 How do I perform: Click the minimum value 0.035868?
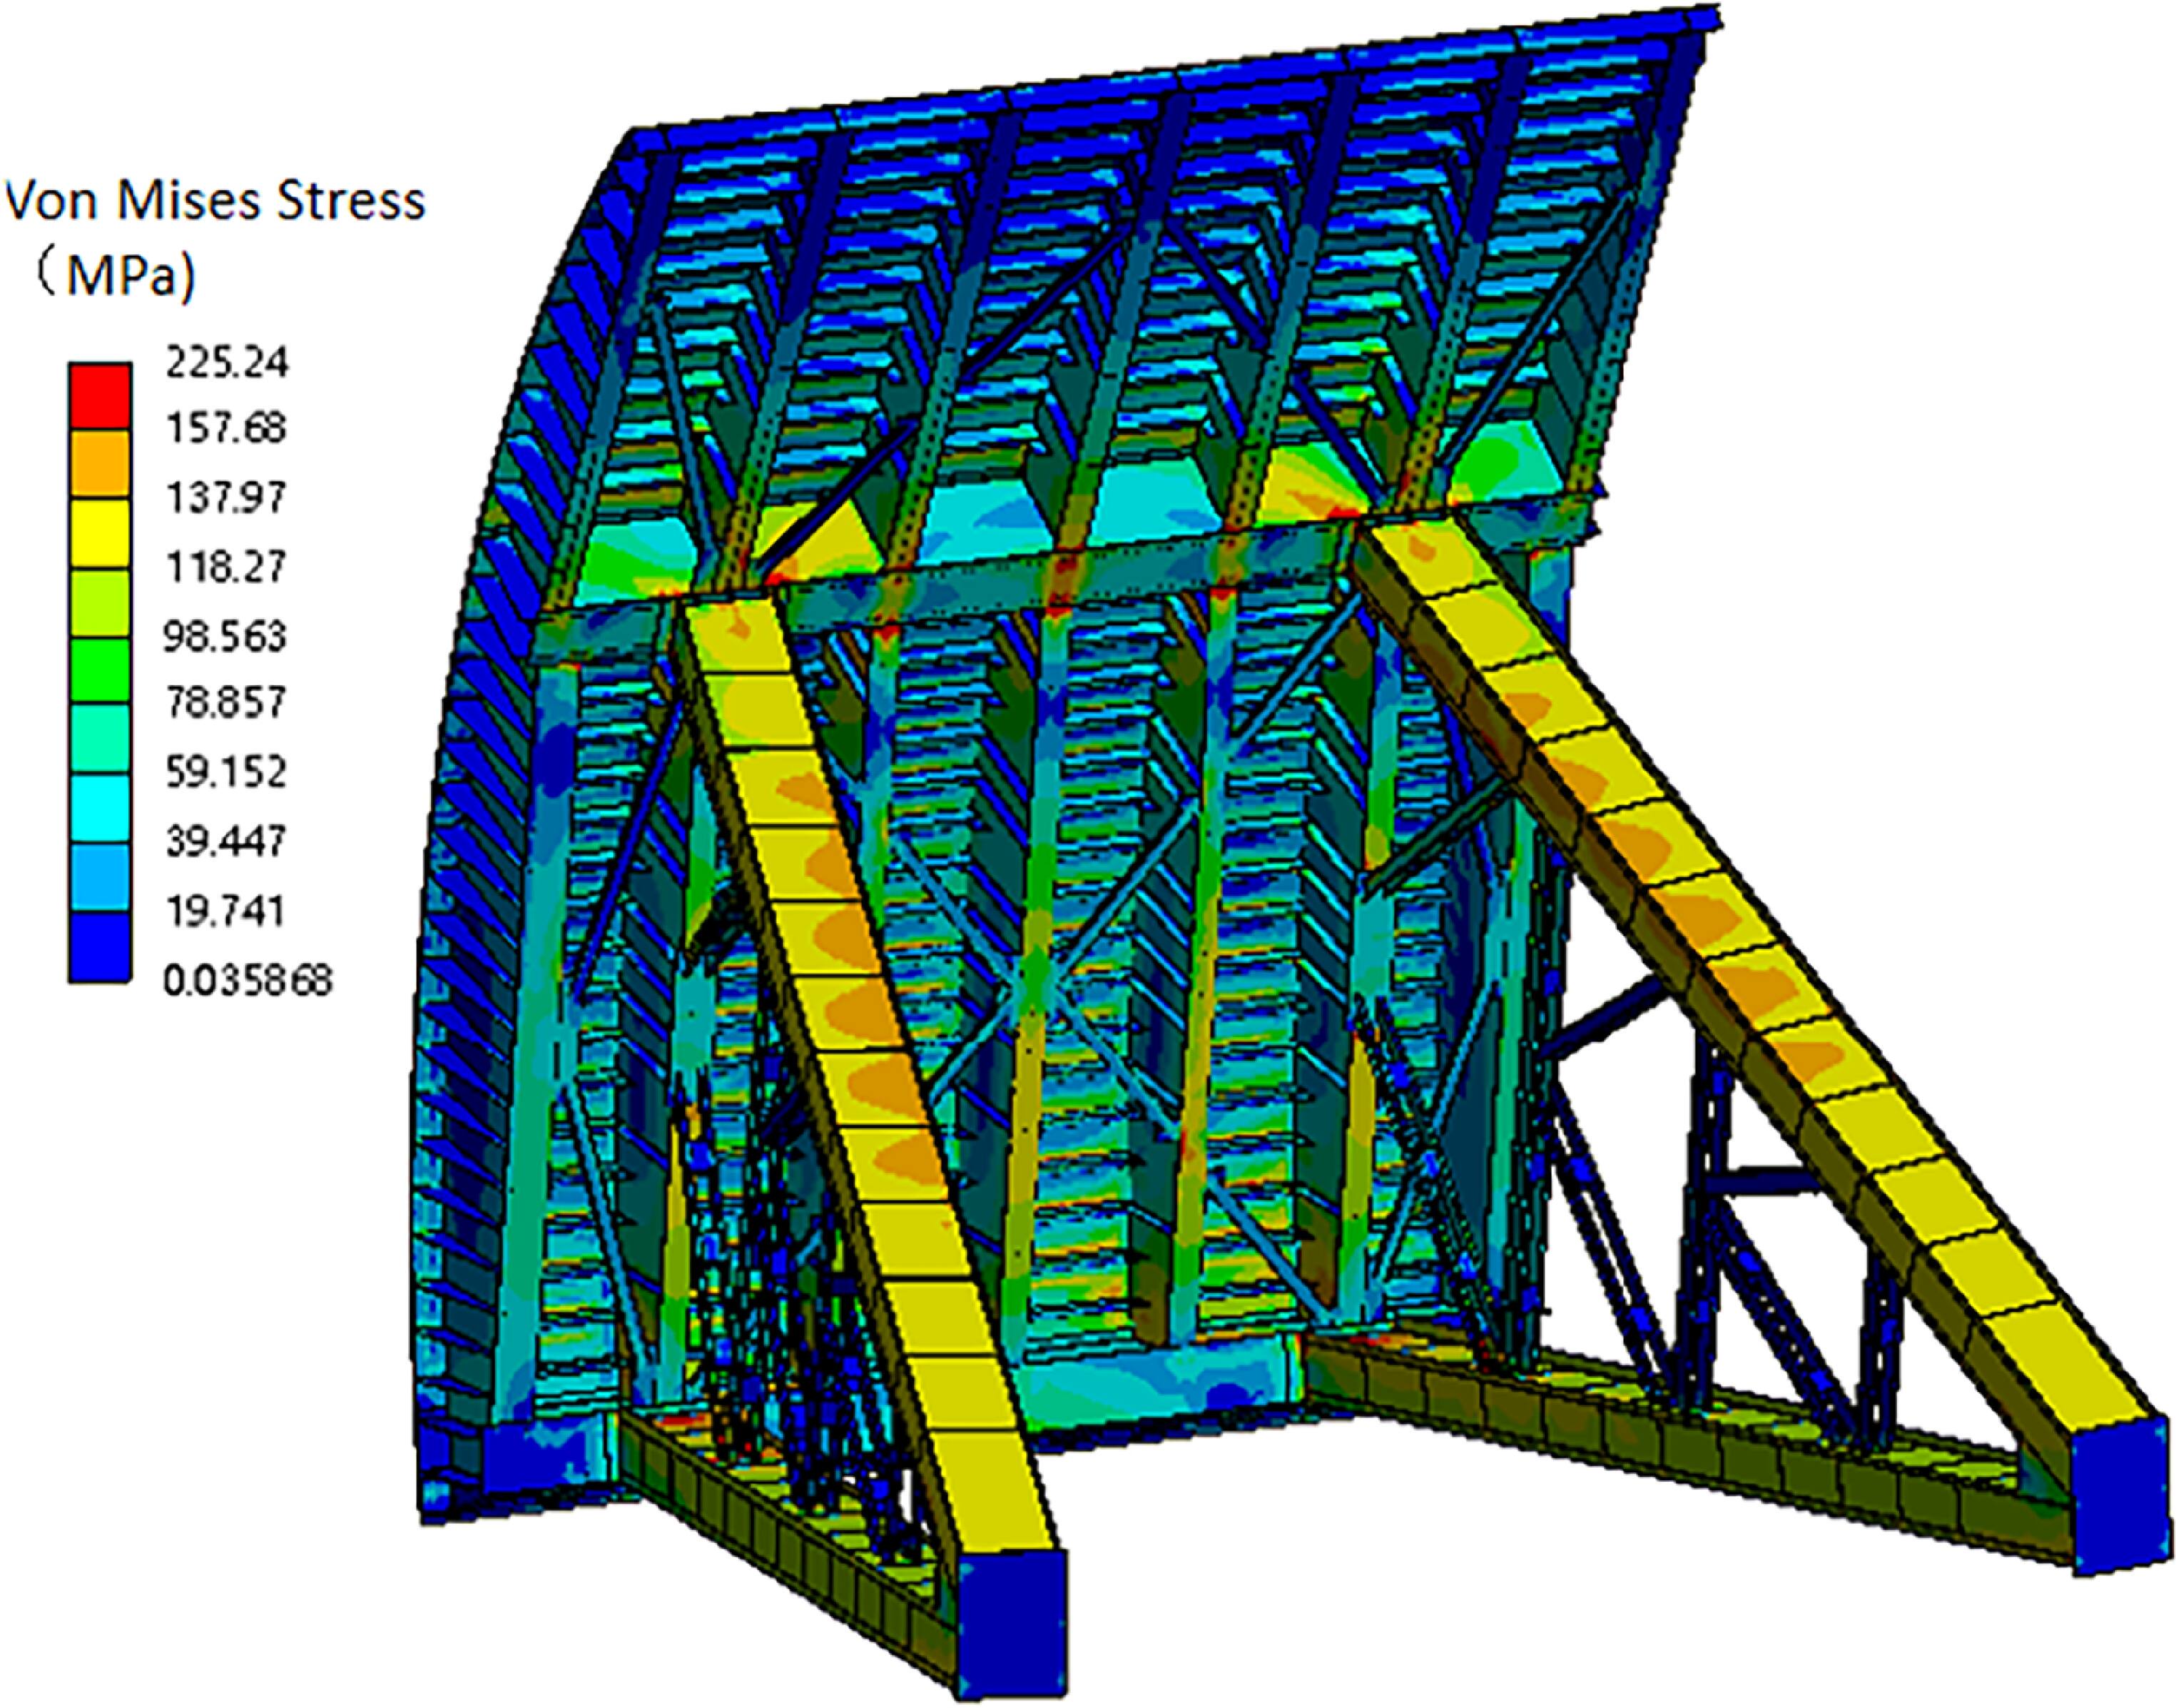click(248, 981)
